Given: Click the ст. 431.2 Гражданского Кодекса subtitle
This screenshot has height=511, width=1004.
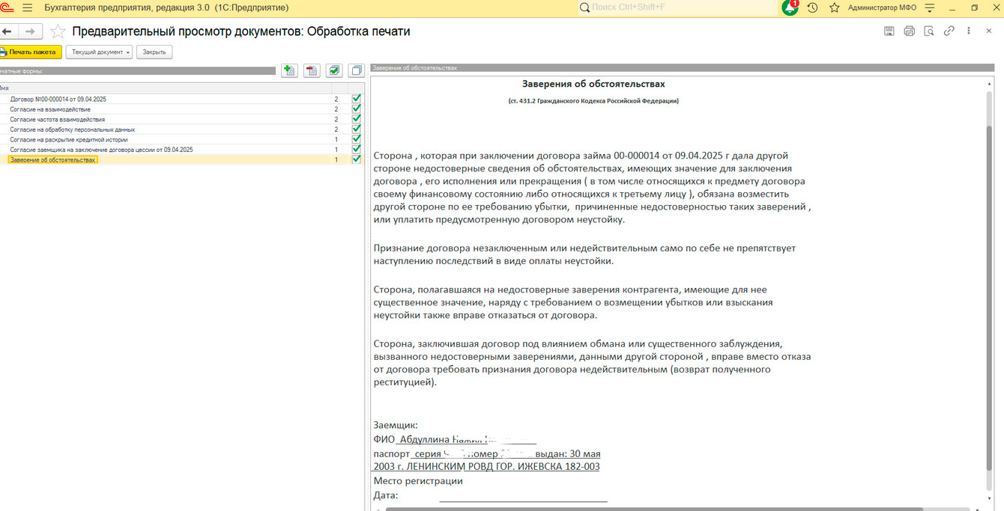Looking at the screenshot, I should [x=593, y=101].
